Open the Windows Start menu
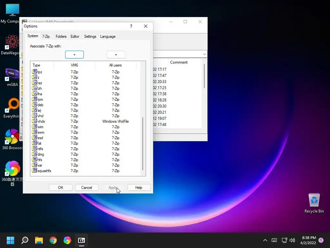Viewport: 330px width, 248px height. (x=10, y=240)
